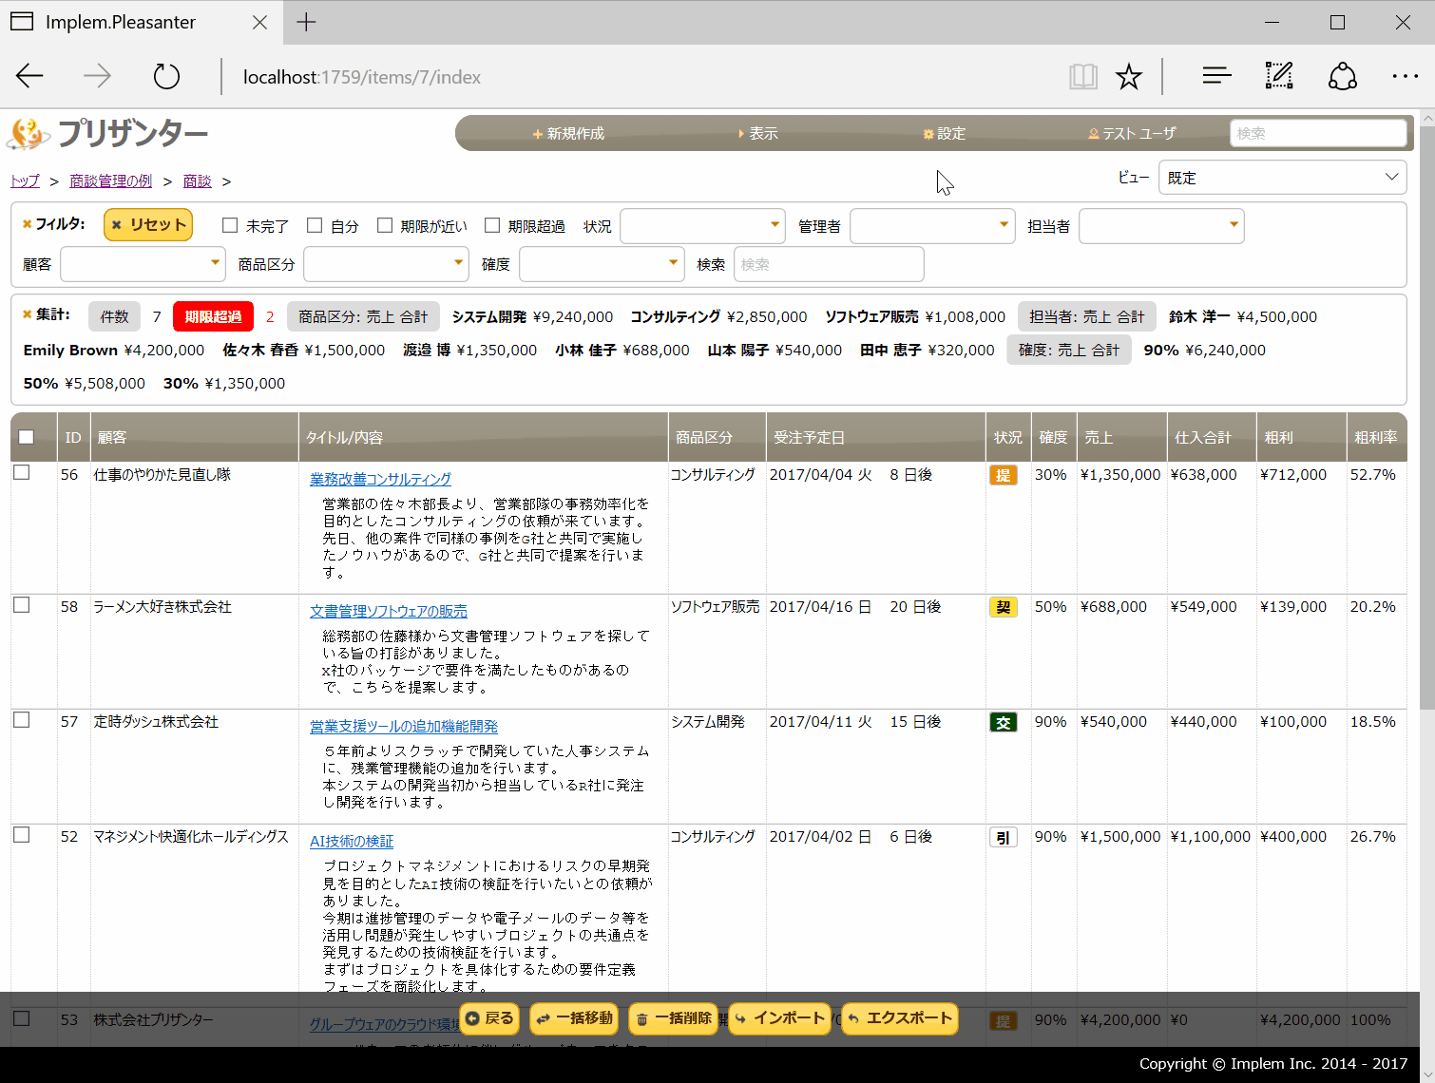Enable the 期限超過 filter checkbox

click(x=492, y=225)
